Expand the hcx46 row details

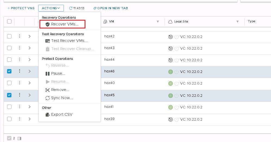(30, 71)
